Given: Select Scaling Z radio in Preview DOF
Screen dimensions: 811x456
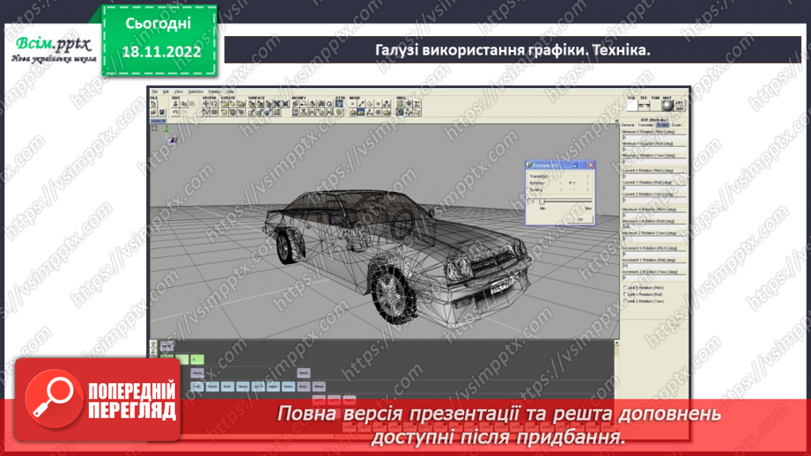Looking at the screenshot, I should (584, 189).
